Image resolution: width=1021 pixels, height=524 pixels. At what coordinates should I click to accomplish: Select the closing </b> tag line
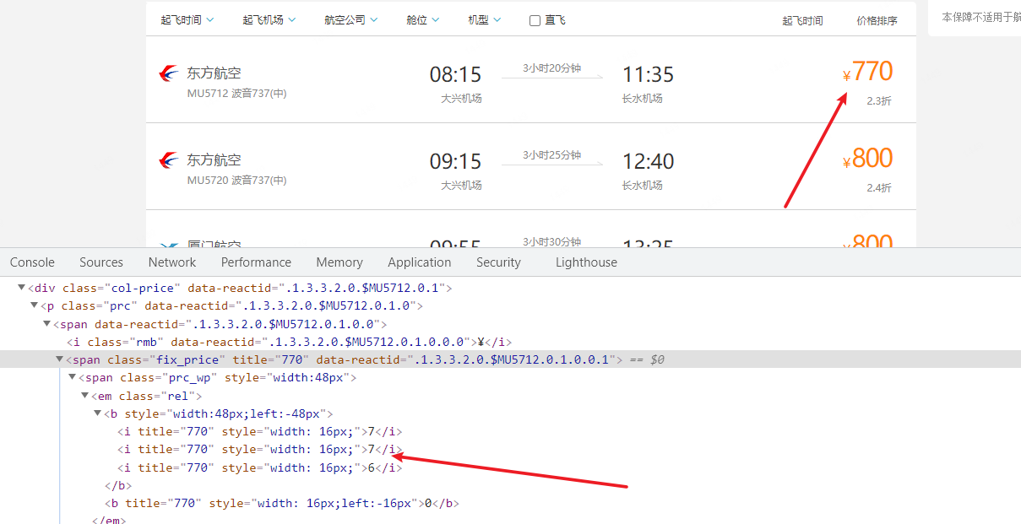(x=118, y=485)
